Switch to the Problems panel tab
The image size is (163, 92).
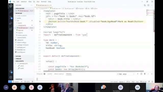(x=40, y=74)
